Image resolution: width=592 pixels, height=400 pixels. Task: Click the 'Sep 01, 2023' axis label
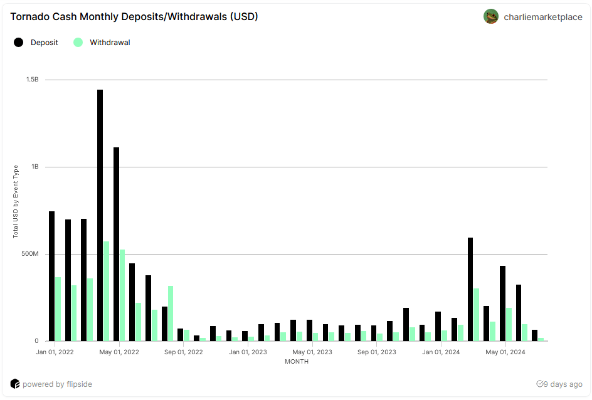pos(377,352)
